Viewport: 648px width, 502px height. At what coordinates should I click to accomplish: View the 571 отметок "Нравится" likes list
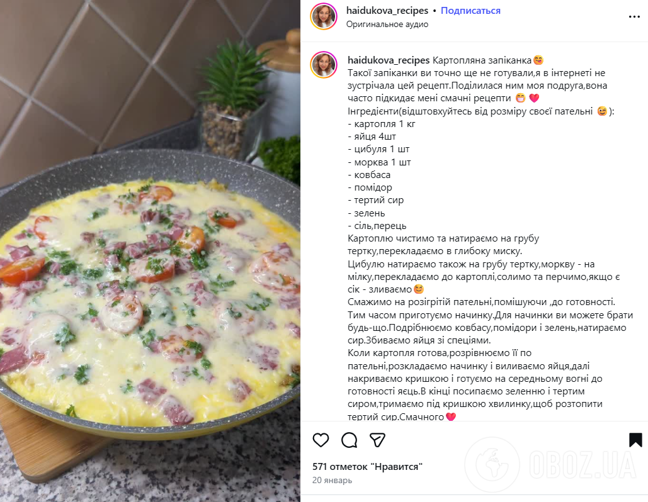[367, 467]
